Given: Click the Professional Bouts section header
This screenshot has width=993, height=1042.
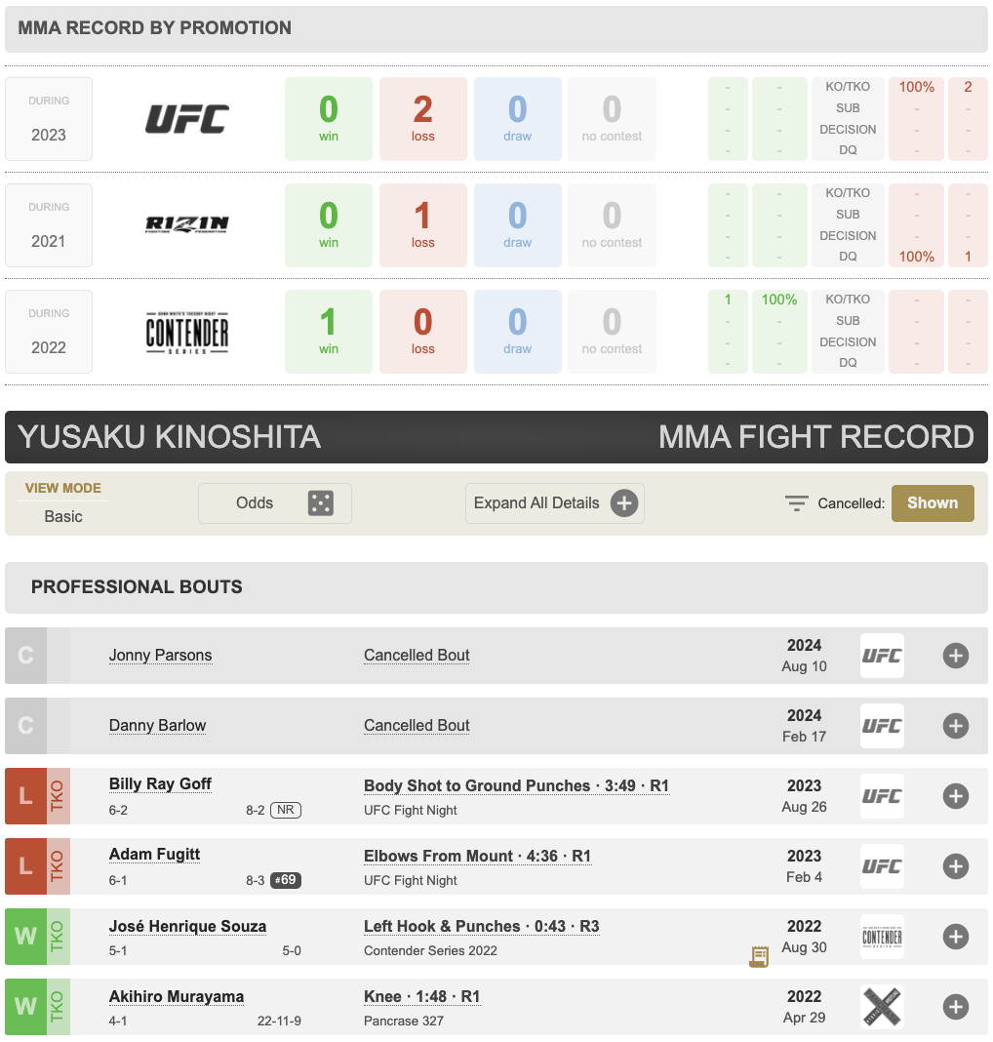Looking at the screenshot, I should tap(137, 587).
